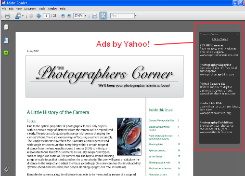Open the Tools menu

[x=42, y=9]
